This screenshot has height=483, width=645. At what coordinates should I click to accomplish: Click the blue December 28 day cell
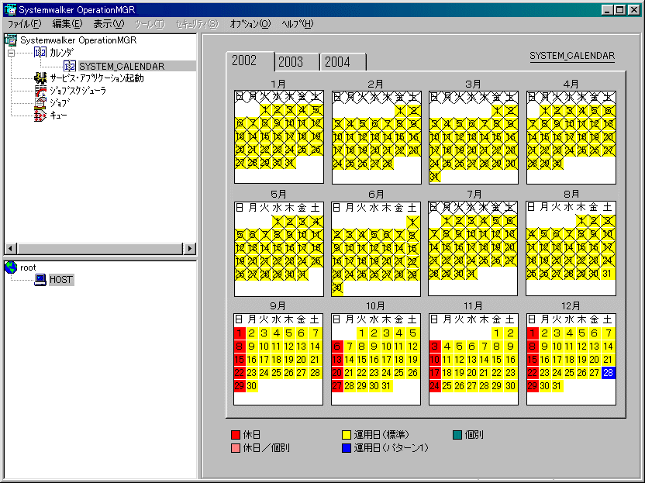[608, 373]
